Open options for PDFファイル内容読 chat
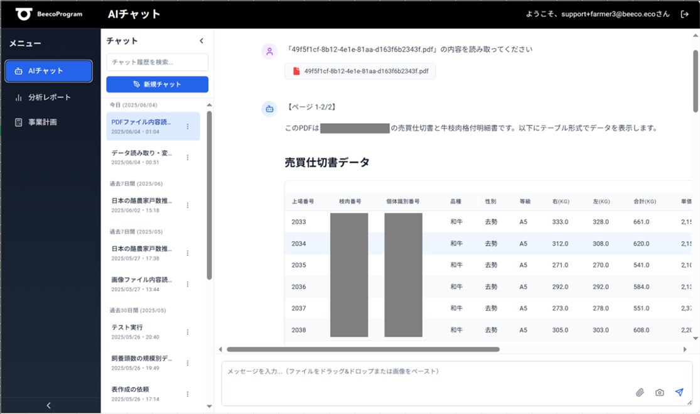This screenshot has width=700, height=414. click(x=188, y=126)
